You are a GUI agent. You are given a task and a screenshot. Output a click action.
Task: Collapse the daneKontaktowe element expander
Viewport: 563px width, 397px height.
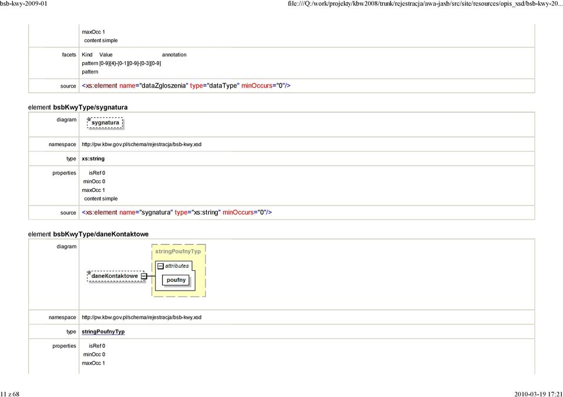(144, 276)
